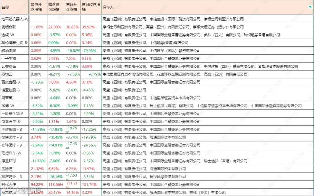The height and width of the screenshot is (196, 314).
Task: Click the 理想汽车-W name cell
Action: pyautogui.click(x=15, y=153)
